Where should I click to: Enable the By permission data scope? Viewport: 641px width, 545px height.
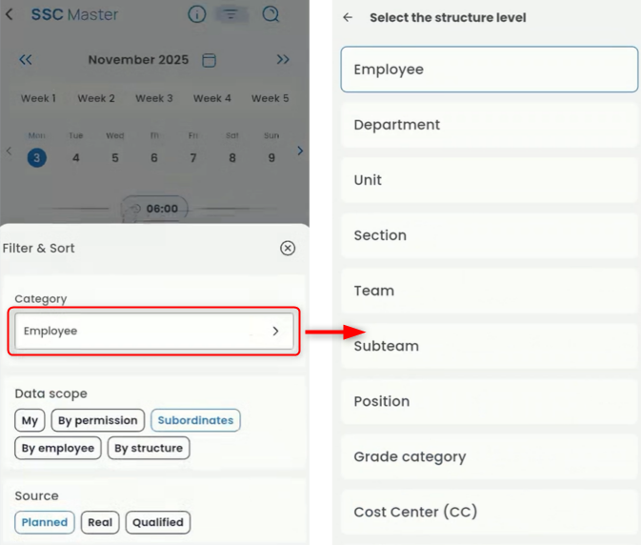click(x=98, y=420)
